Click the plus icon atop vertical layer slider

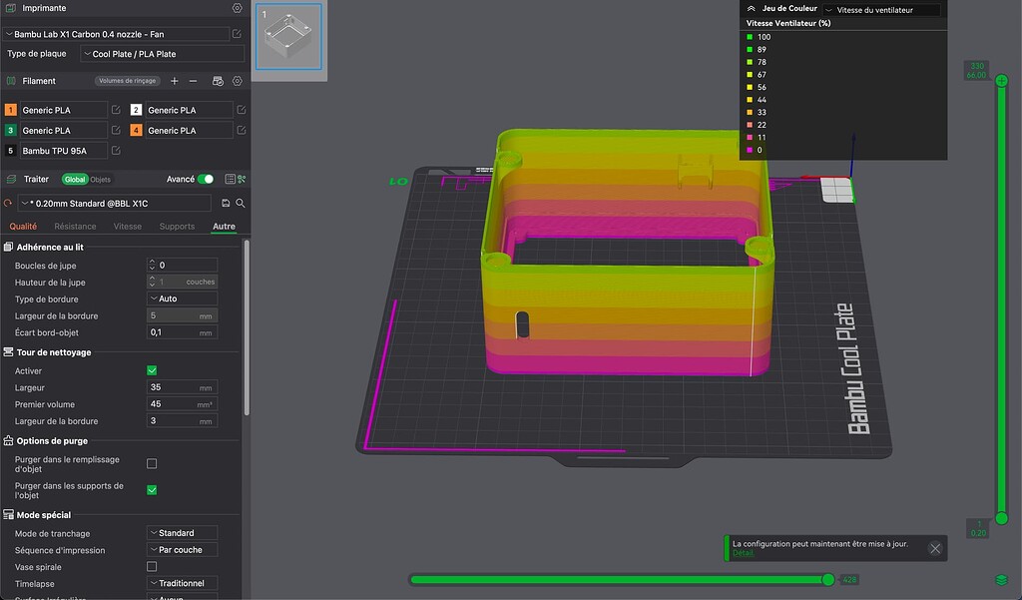point(1002,81)
